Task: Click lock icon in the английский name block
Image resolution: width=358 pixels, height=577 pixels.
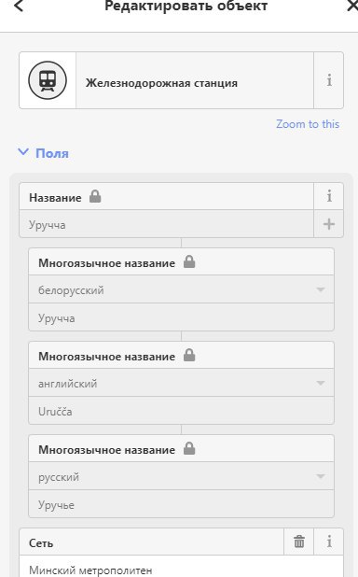Action: click(189, 355)
